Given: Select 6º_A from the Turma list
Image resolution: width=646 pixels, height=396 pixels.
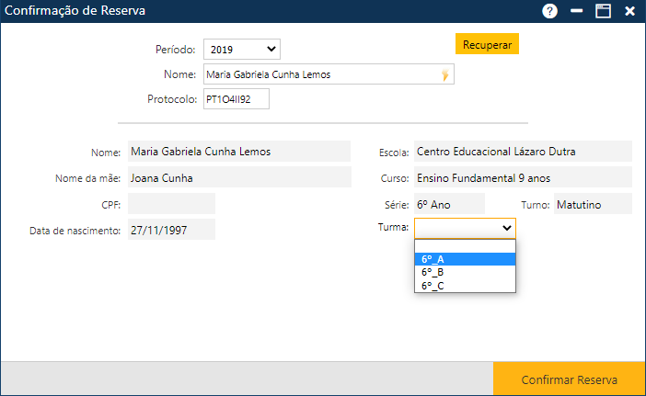Looking at the screenshot, I should [x=465, y=259].
